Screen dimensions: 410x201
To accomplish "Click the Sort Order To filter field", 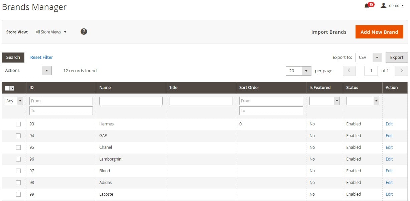I will [271, 110].
